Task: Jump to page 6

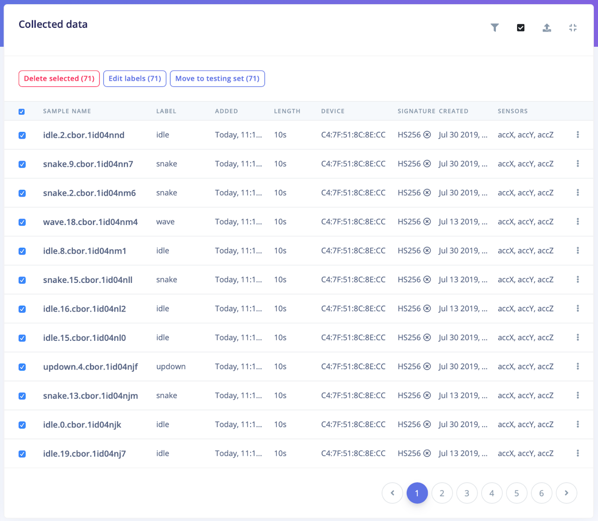Action: coord(541,493)
